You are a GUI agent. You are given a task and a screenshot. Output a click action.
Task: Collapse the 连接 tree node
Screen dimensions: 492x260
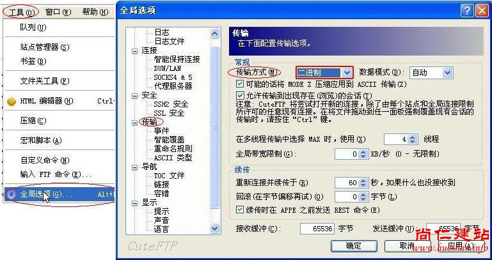[x=134, y=51]
